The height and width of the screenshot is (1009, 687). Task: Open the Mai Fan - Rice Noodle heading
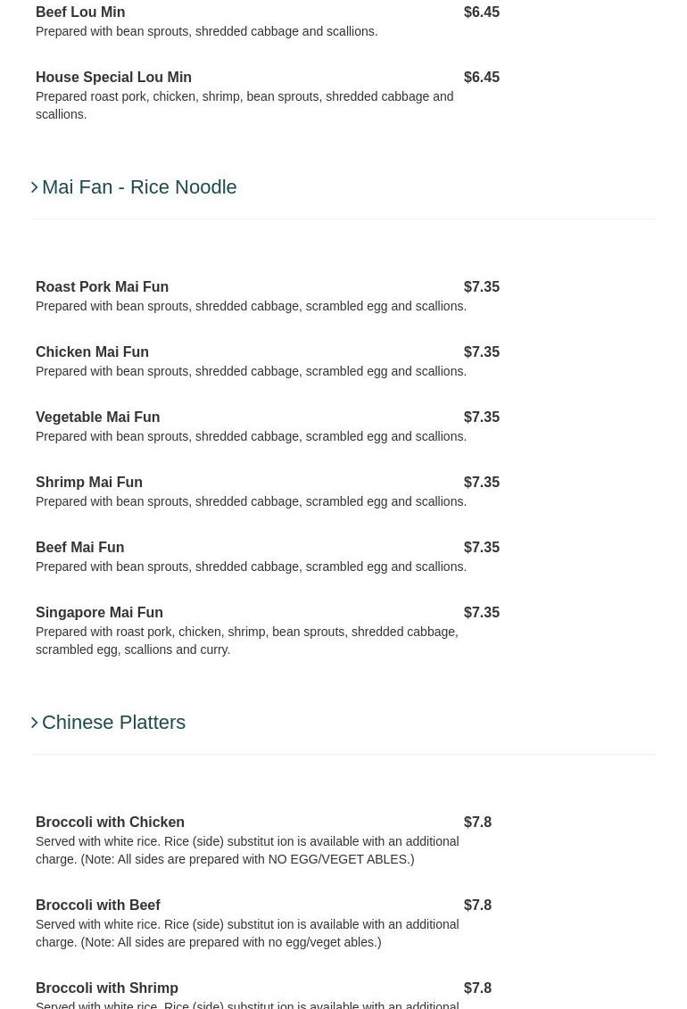pyautogui.click(x=139, y=187)
